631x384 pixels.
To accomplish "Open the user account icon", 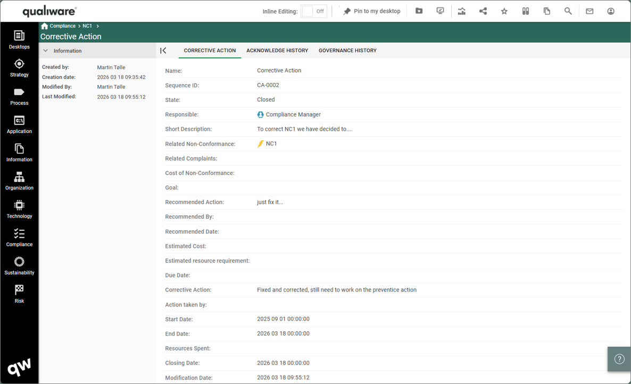I will (x=611, y=11).
